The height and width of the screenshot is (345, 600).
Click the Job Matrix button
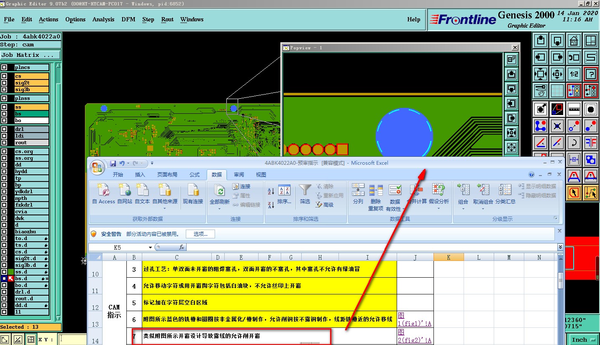31,55
